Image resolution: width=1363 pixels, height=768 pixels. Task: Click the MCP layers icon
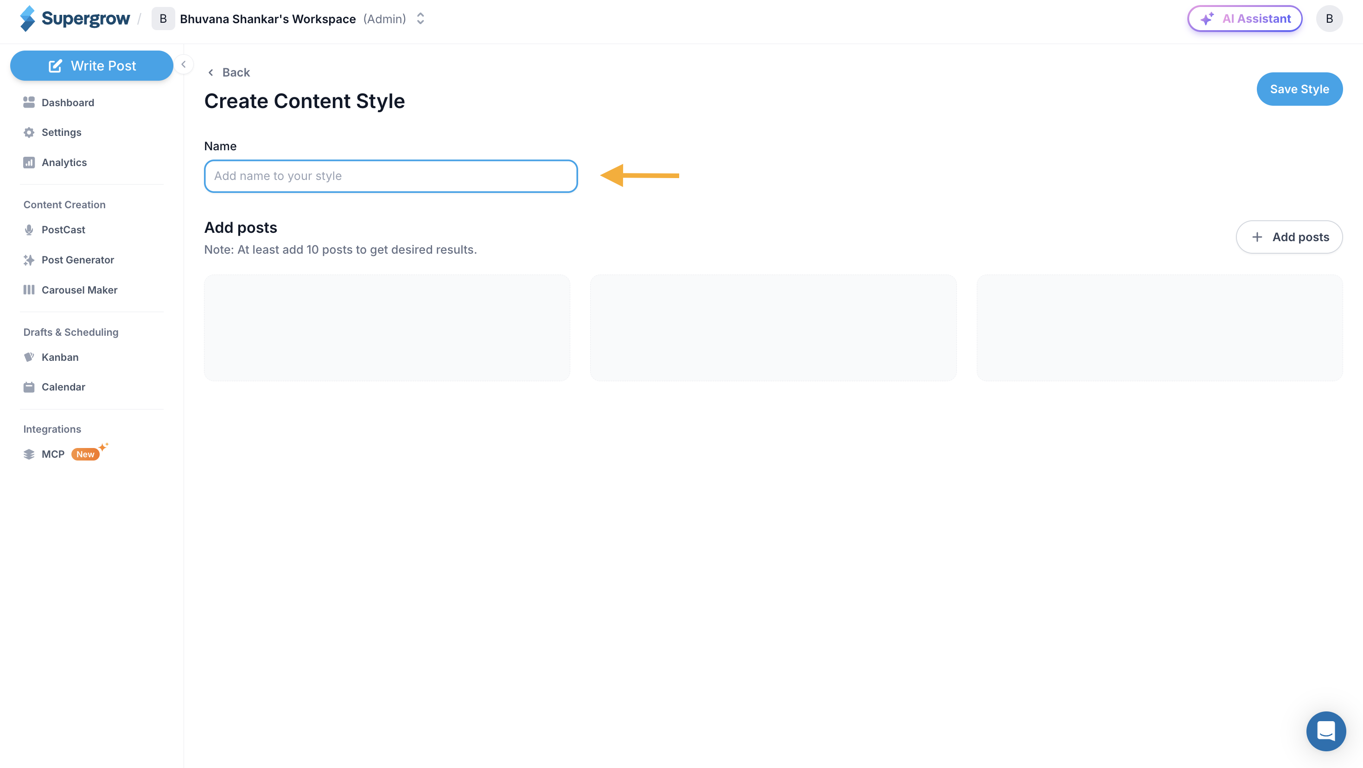click(x=29, y=454)
